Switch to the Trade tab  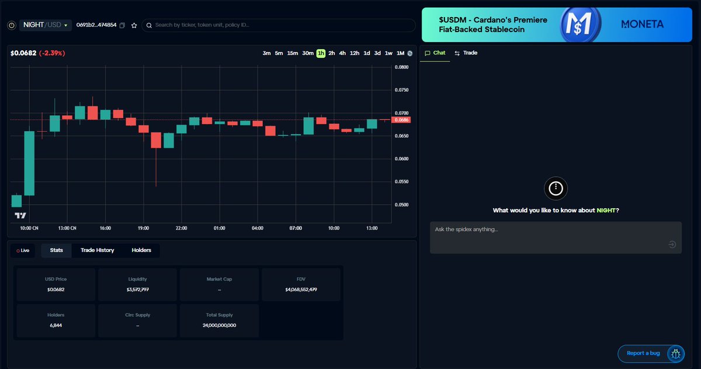pyautogui.click(x=466, y=53)
